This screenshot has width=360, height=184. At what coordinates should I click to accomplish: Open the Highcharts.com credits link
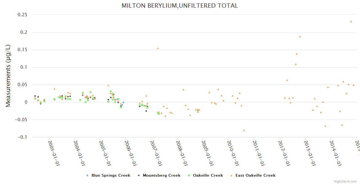click(346, 182)
